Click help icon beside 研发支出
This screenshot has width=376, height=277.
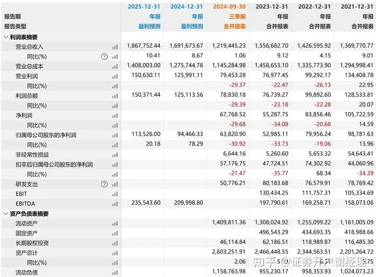105,184
